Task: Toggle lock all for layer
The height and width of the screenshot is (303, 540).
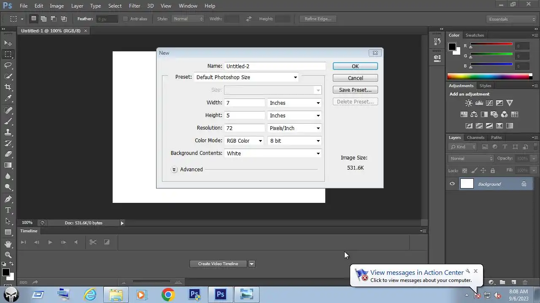Action: click(493, 170)
